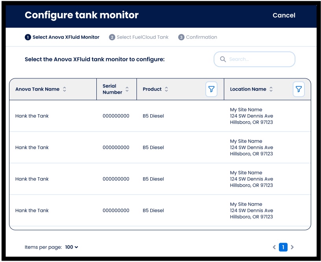Screen dimensions: 321x262
Task: Sort by Anova Tank Name
Action: (65, 89)
